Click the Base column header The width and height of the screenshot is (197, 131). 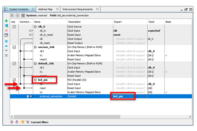coord(178,22)
